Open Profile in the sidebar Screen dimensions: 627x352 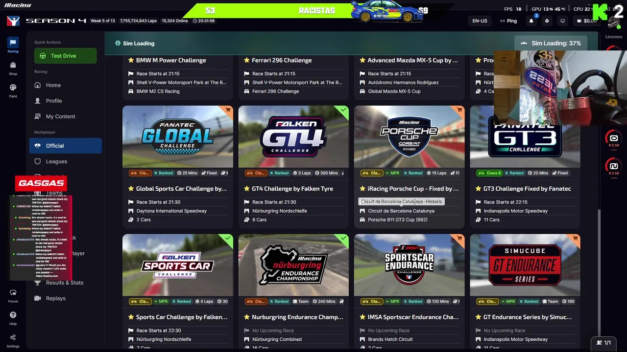(54, 101)
